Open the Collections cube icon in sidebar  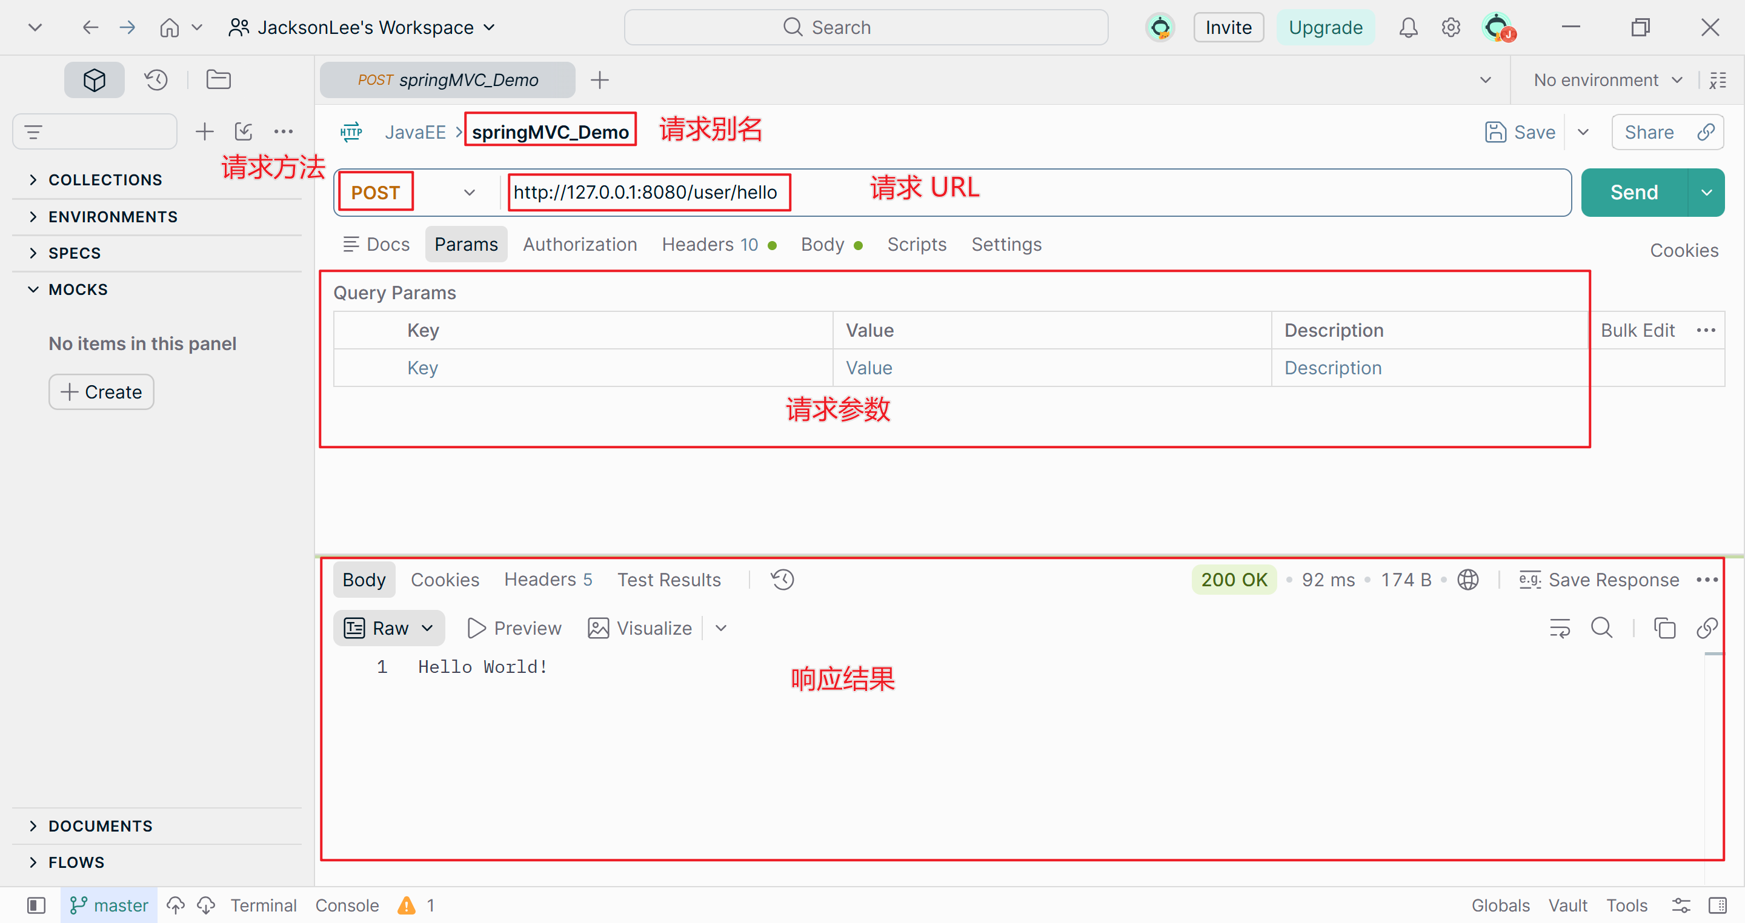tap(94, 80)
